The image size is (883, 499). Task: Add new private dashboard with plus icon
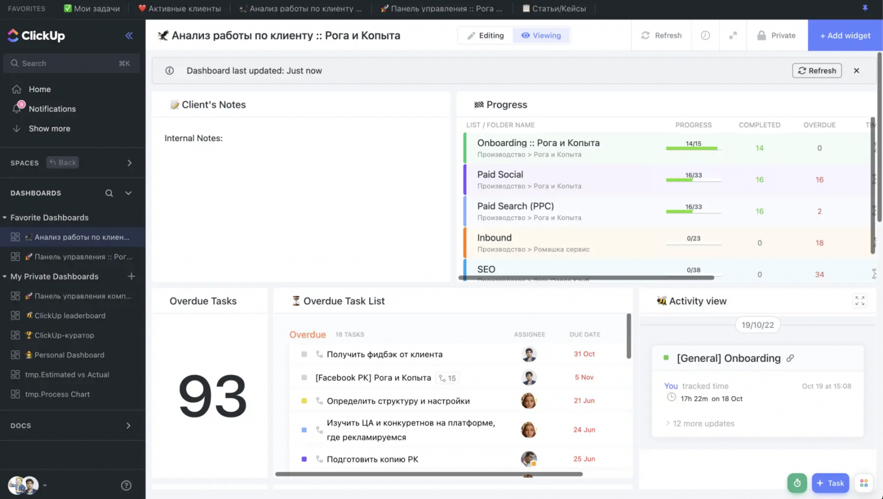click(131, 276)
